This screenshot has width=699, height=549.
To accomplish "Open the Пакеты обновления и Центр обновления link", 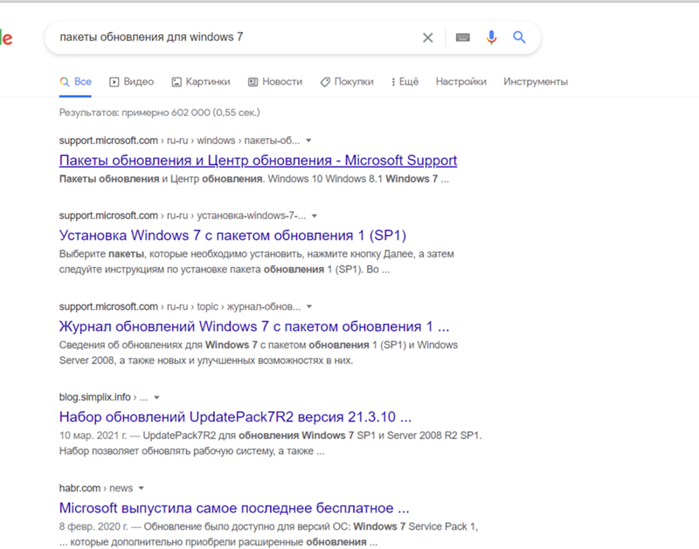I will point(258,161).
